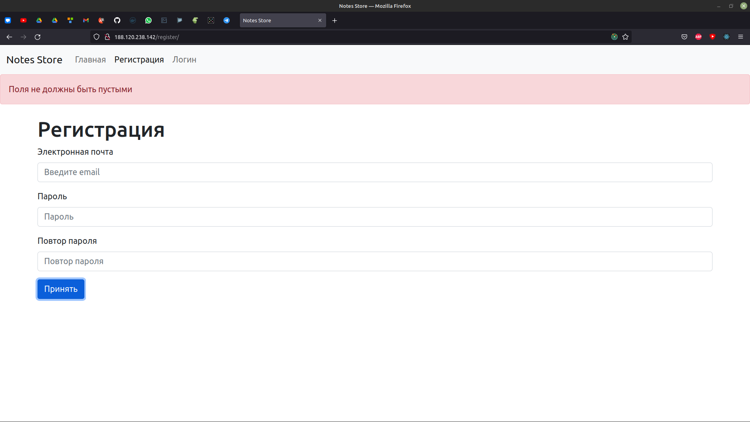This screenshot has height=422, width=750.
Task: Switch to the Telegram pinned tab
Action: pyautogui.click(x=227, y=20)
